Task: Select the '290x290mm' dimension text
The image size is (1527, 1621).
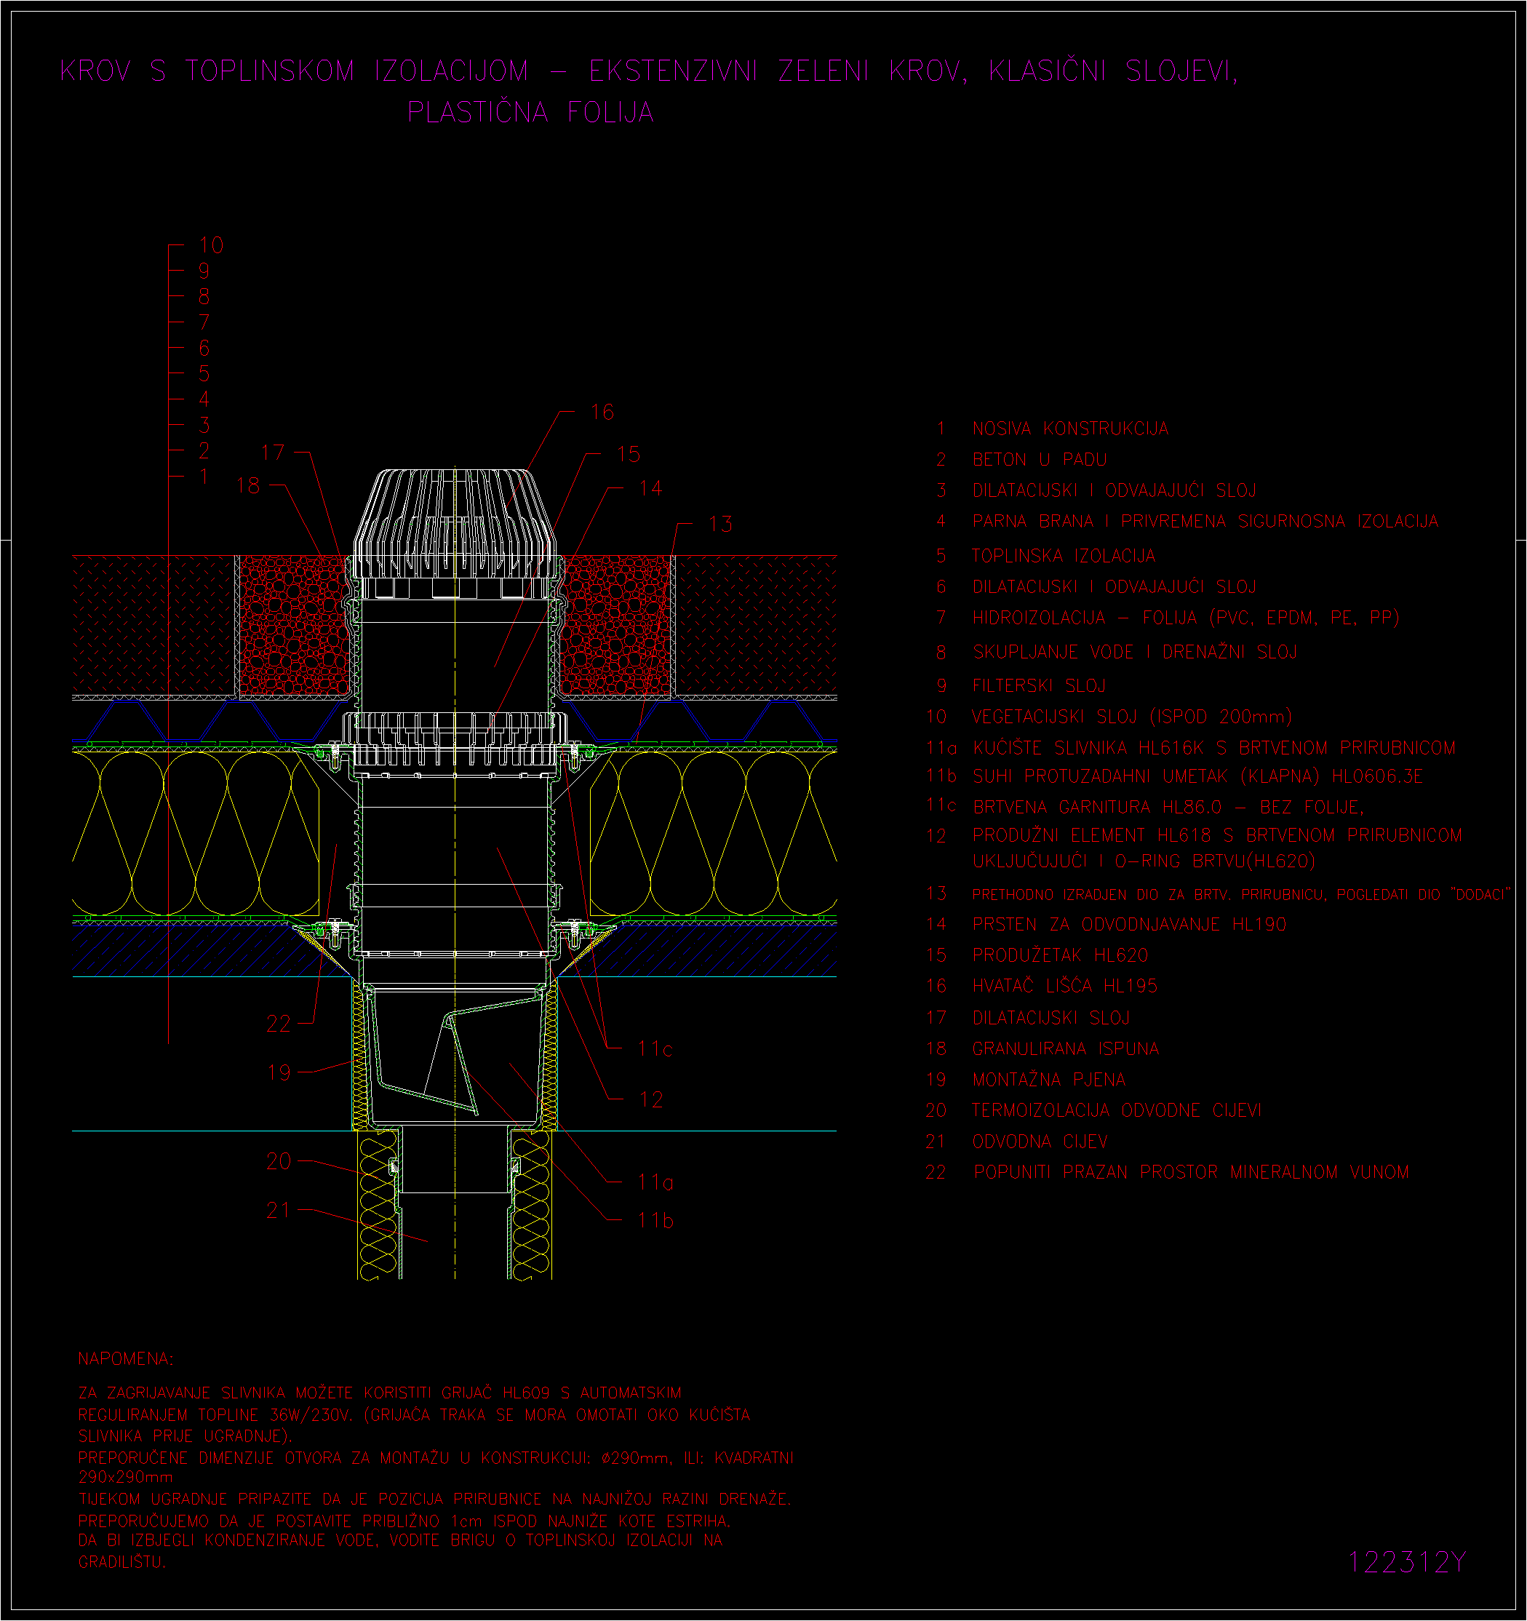Action: pyautogui.click(x=126, y=1478)
